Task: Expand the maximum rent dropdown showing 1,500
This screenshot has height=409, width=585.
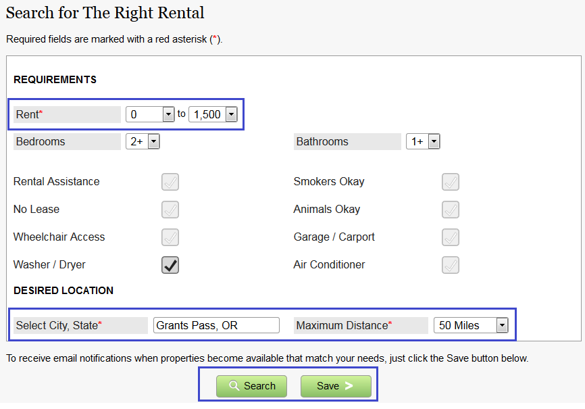Action: [x=213, y=114]
